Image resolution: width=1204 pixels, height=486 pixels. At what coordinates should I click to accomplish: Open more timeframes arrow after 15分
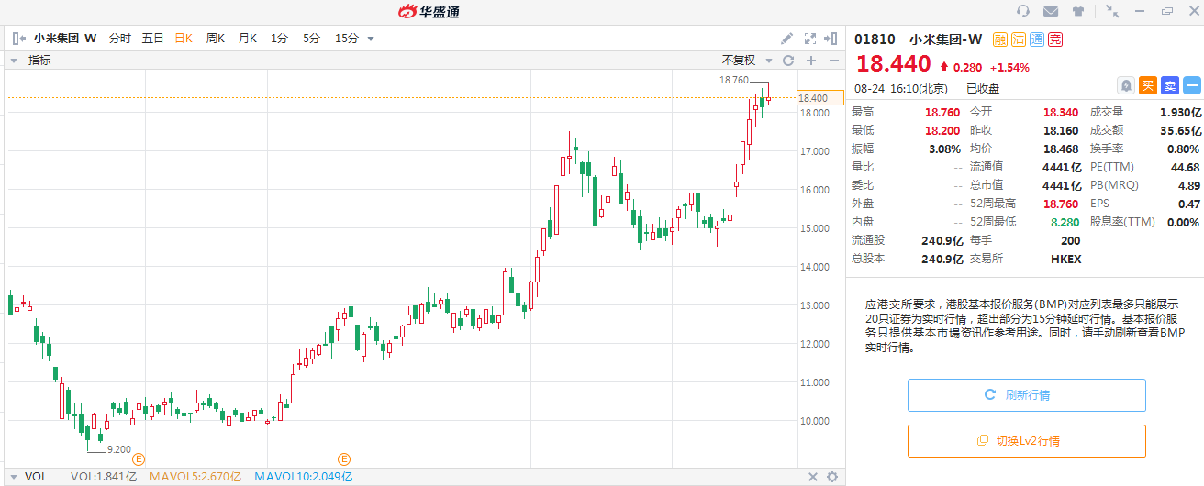click(371, 39)
